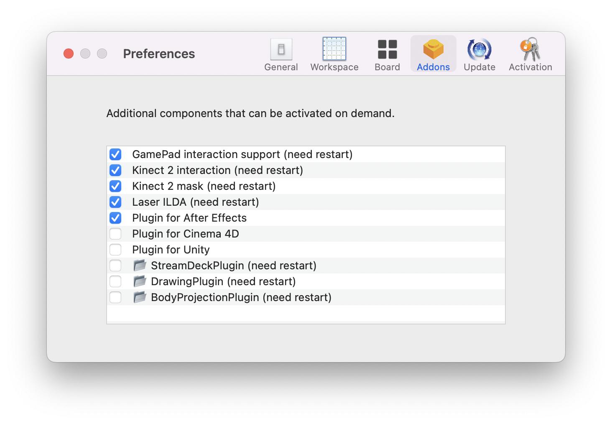Open the Workspace grid icon
Image resolution: width=612 pixels, height=424 pixels.
(x=334, y=49)
